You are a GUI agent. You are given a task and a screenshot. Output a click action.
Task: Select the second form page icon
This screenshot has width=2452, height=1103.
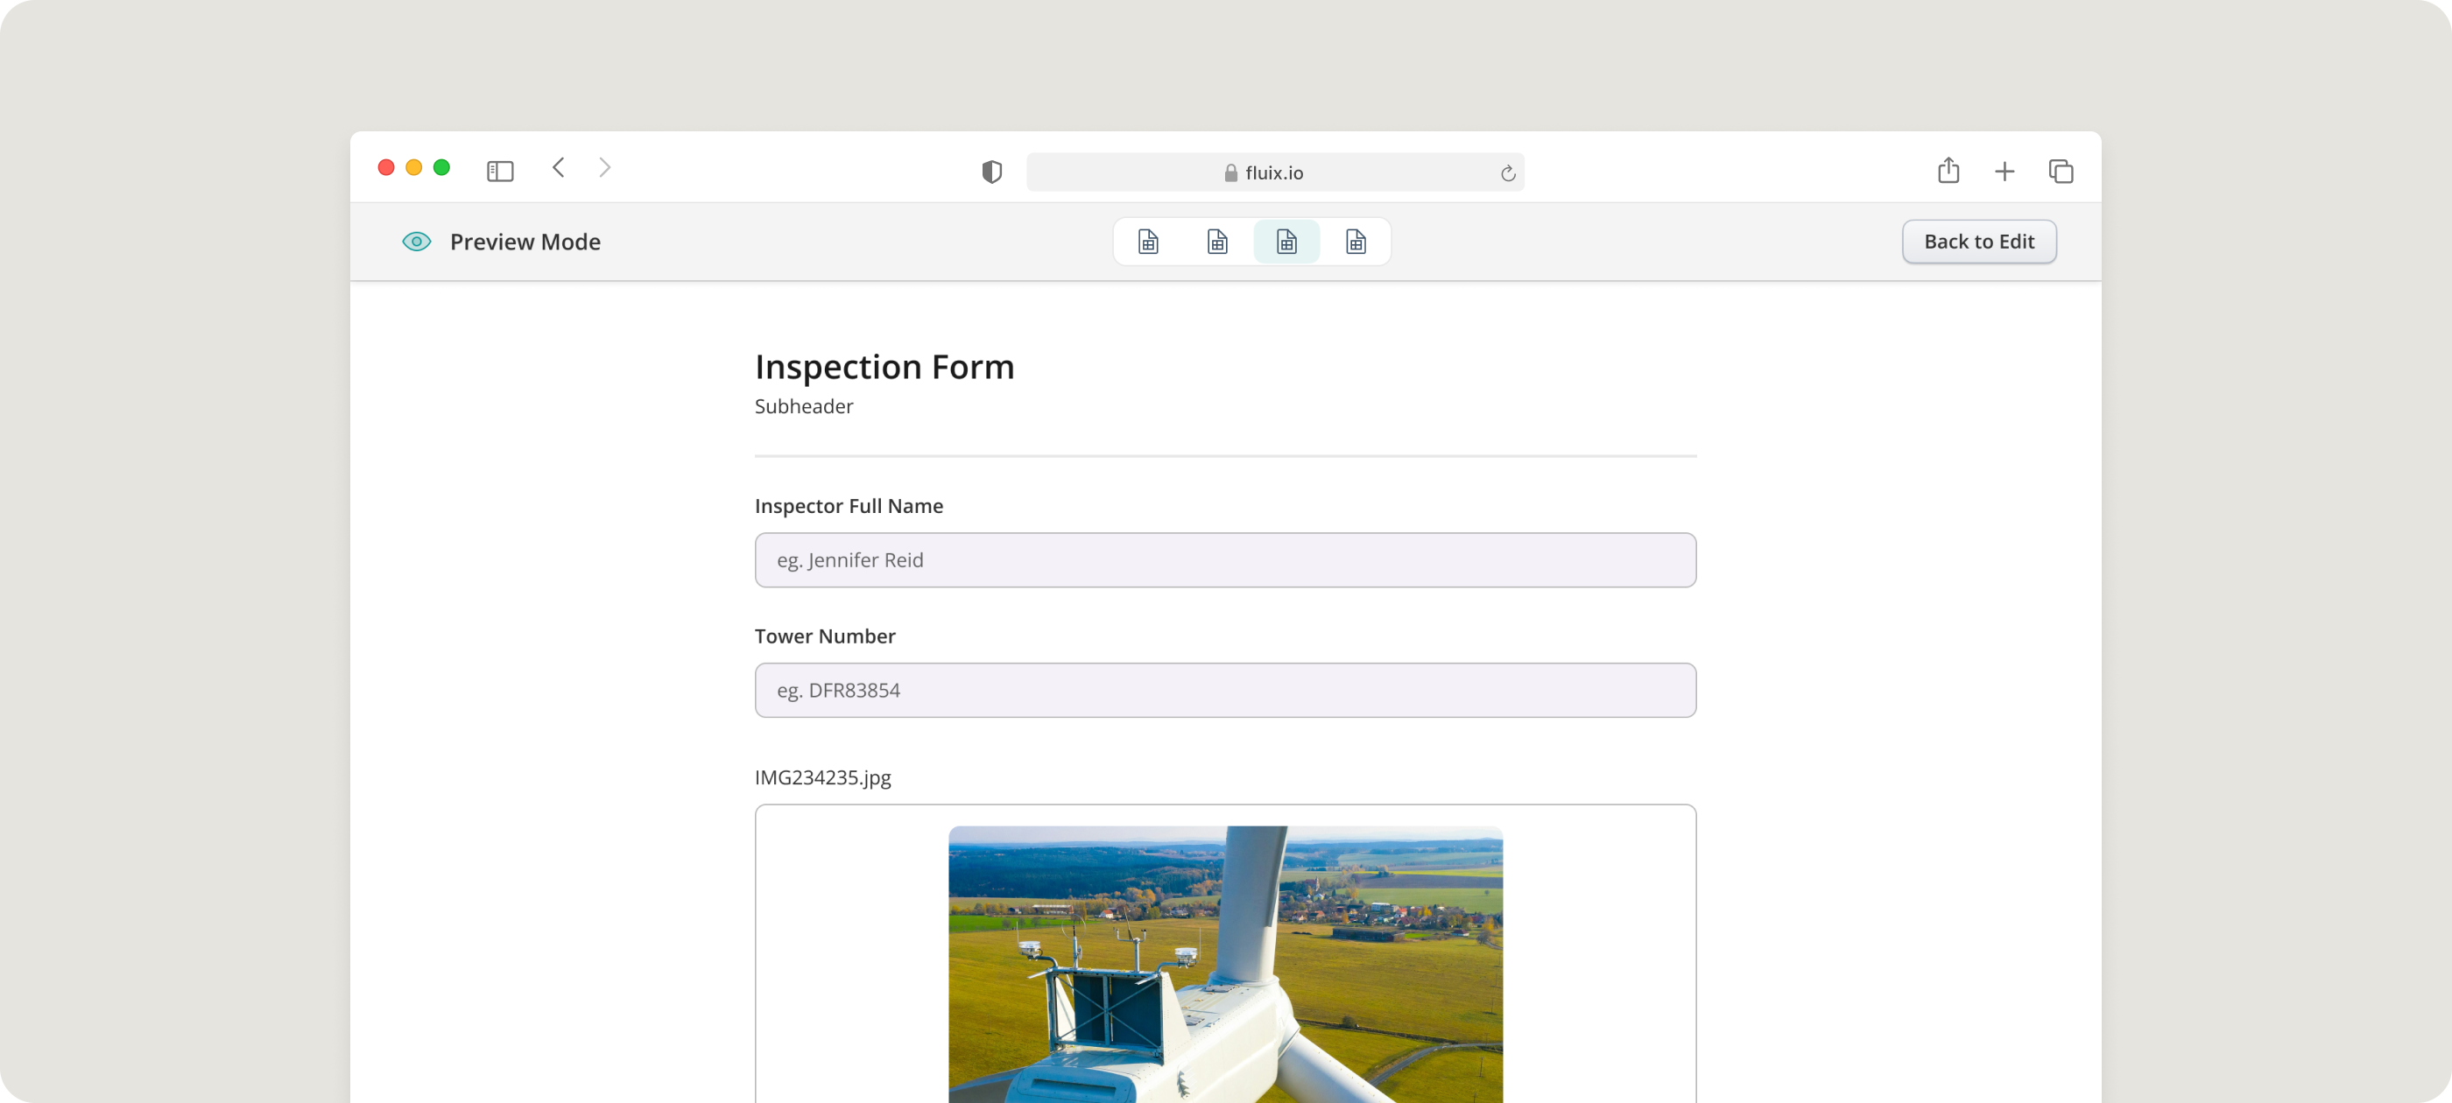click(1217, 242)
